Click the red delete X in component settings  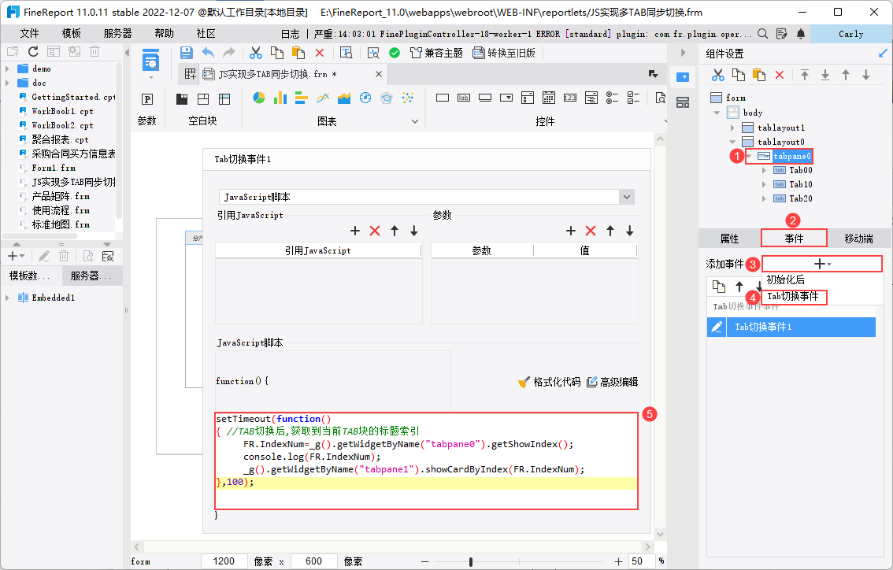780,75
